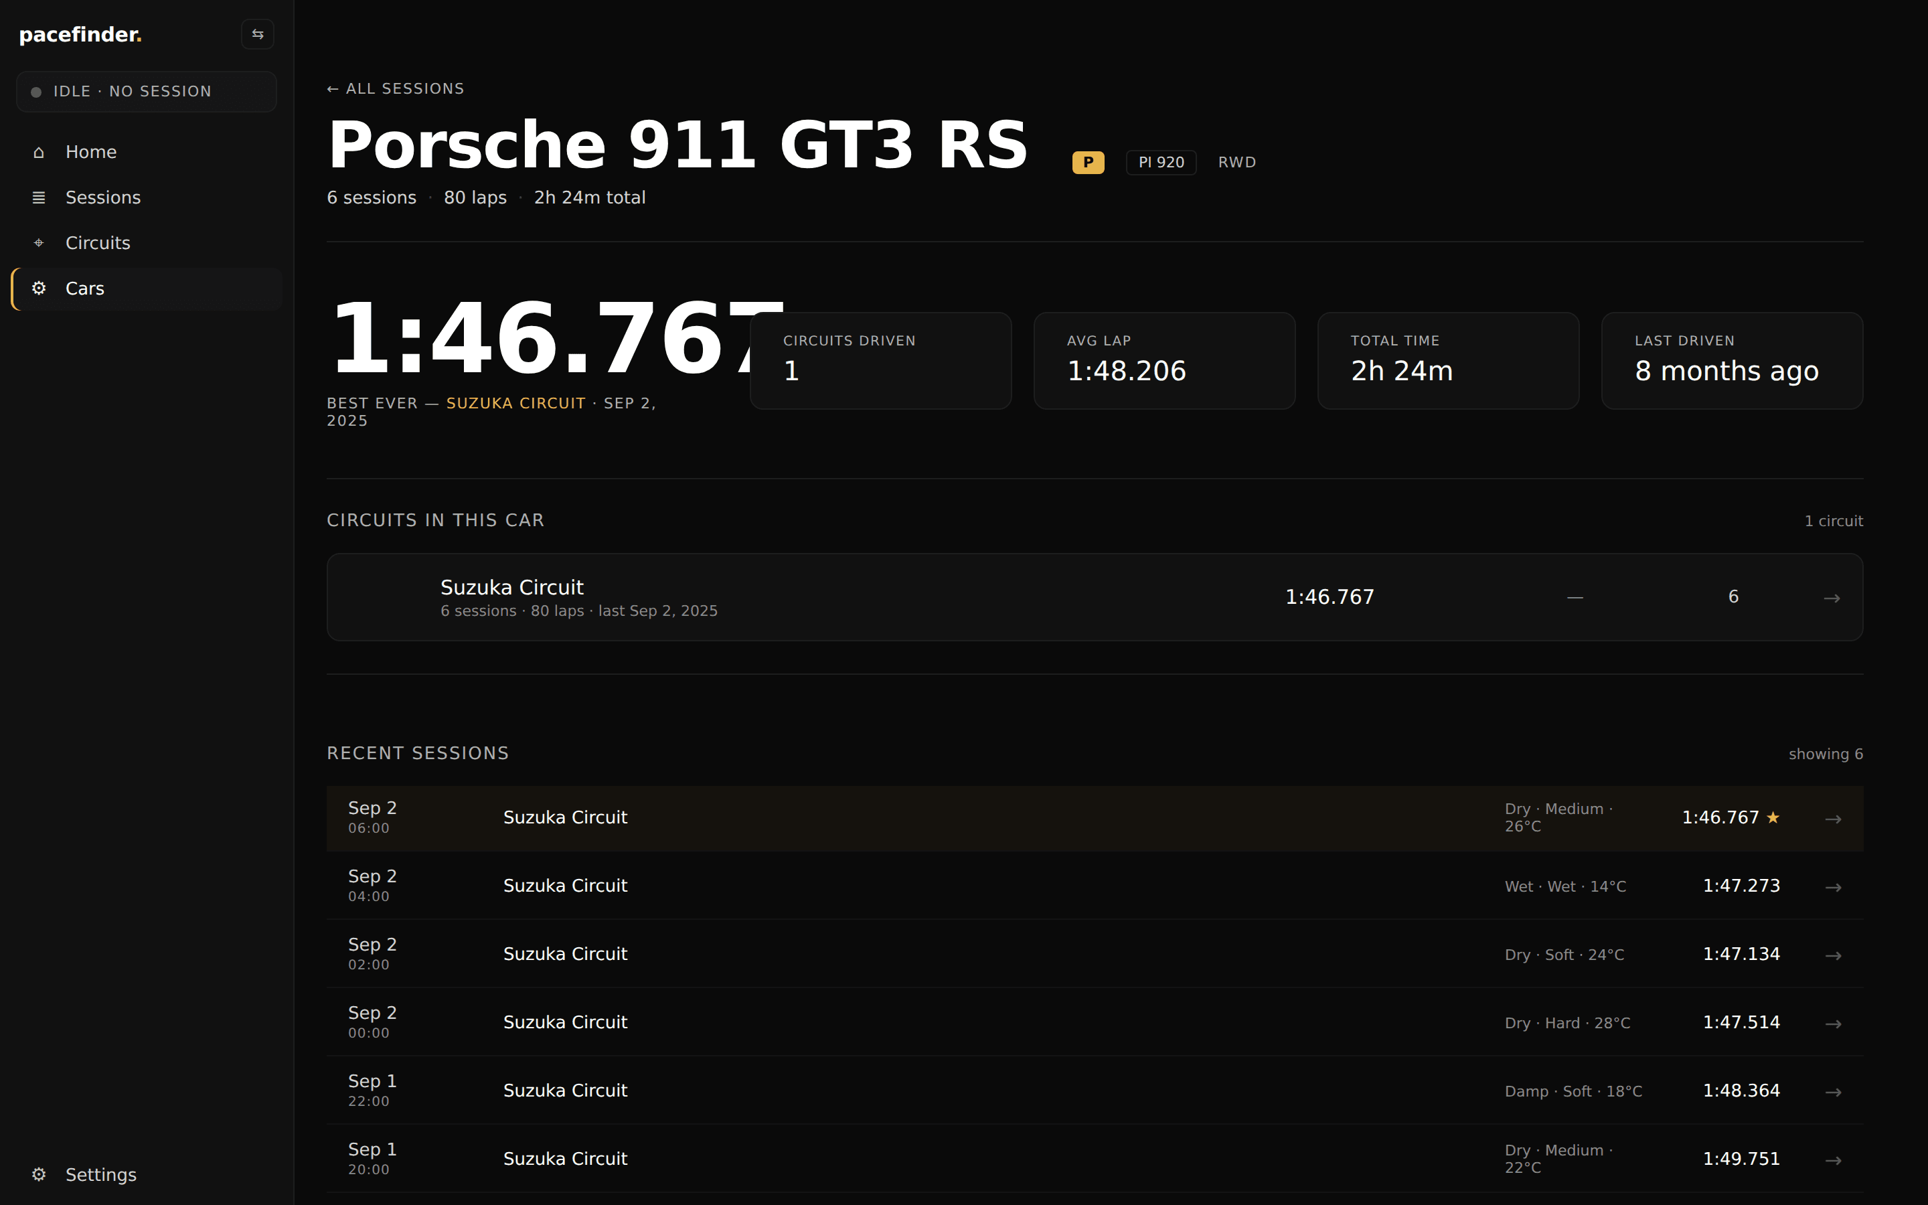The width and height of the screenshot is (1928, 1205).
Task: Click the best-lap star icon
Action: pyautogui.click(x=1773, y=817)
